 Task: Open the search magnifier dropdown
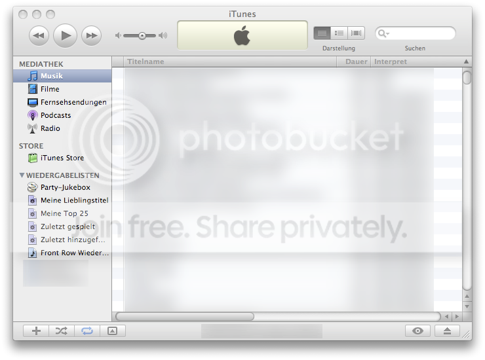pyautogui.click(x=383, y=33)
